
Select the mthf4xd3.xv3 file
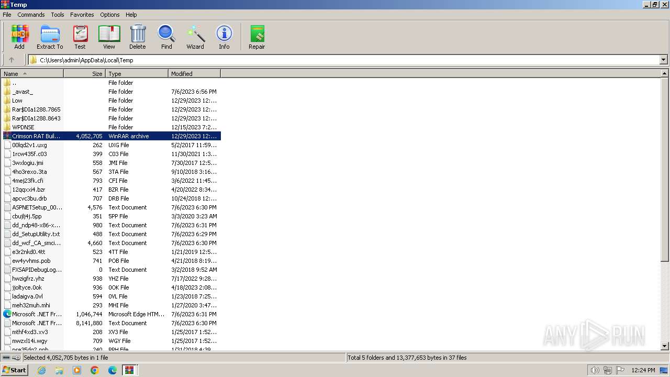coord(111,332)
